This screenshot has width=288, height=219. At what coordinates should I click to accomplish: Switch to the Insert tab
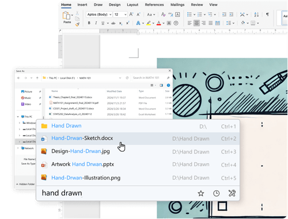click(x=82, y=5)
